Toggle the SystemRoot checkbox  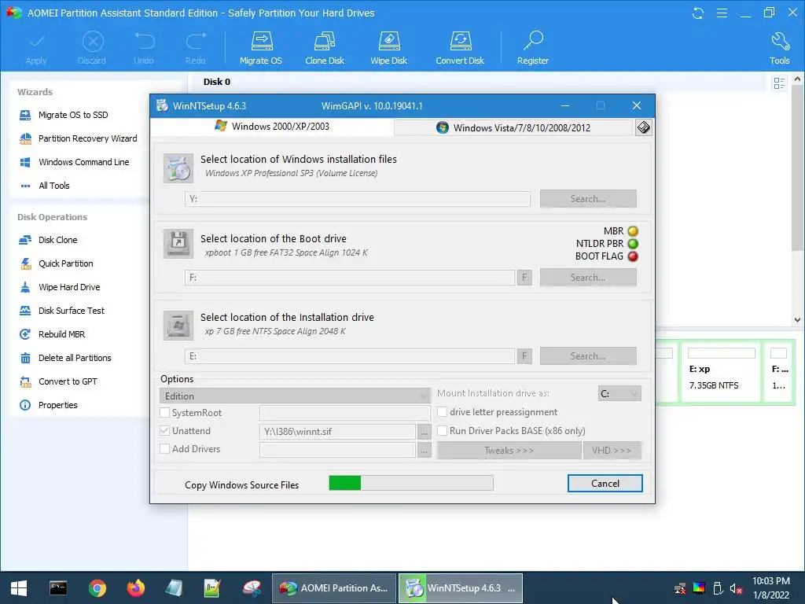point(165,412)
